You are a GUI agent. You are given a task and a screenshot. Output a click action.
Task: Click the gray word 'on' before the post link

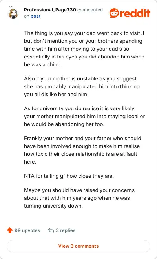(x=26, y=16)
